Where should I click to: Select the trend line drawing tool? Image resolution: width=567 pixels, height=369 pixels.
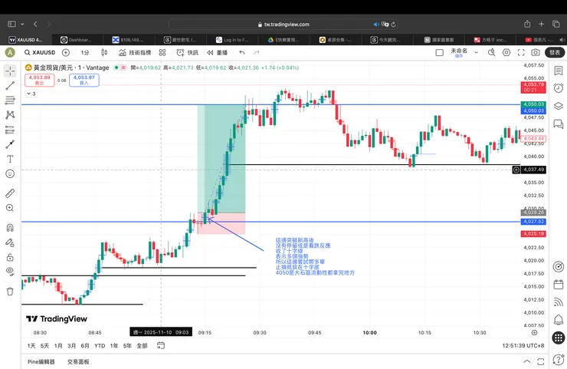(10, 85)
